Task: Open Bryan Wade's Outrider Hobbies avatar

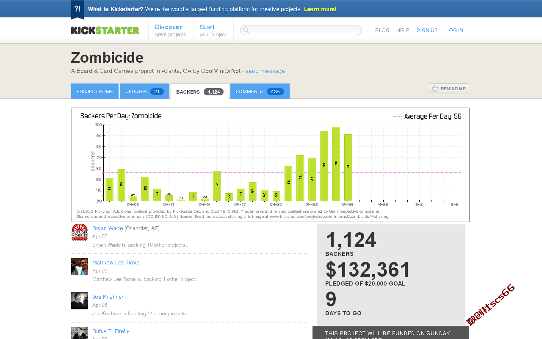Action: coord(80,232)
